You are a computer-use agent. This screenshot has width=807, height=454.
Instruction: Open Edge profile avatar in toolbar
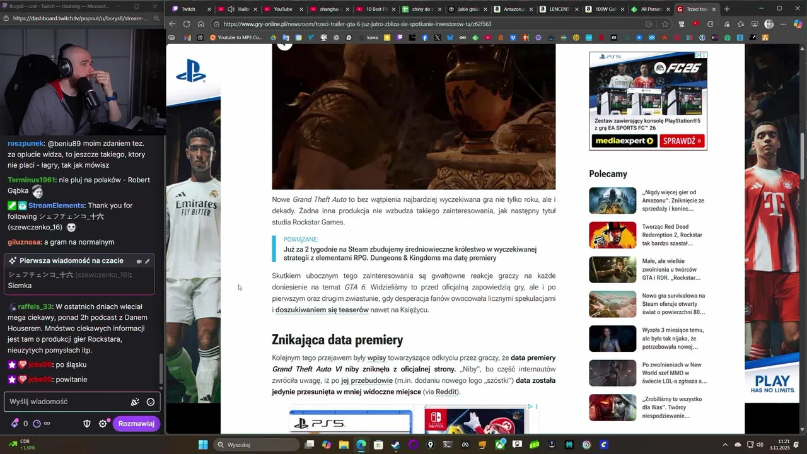[x=769, y=24]
